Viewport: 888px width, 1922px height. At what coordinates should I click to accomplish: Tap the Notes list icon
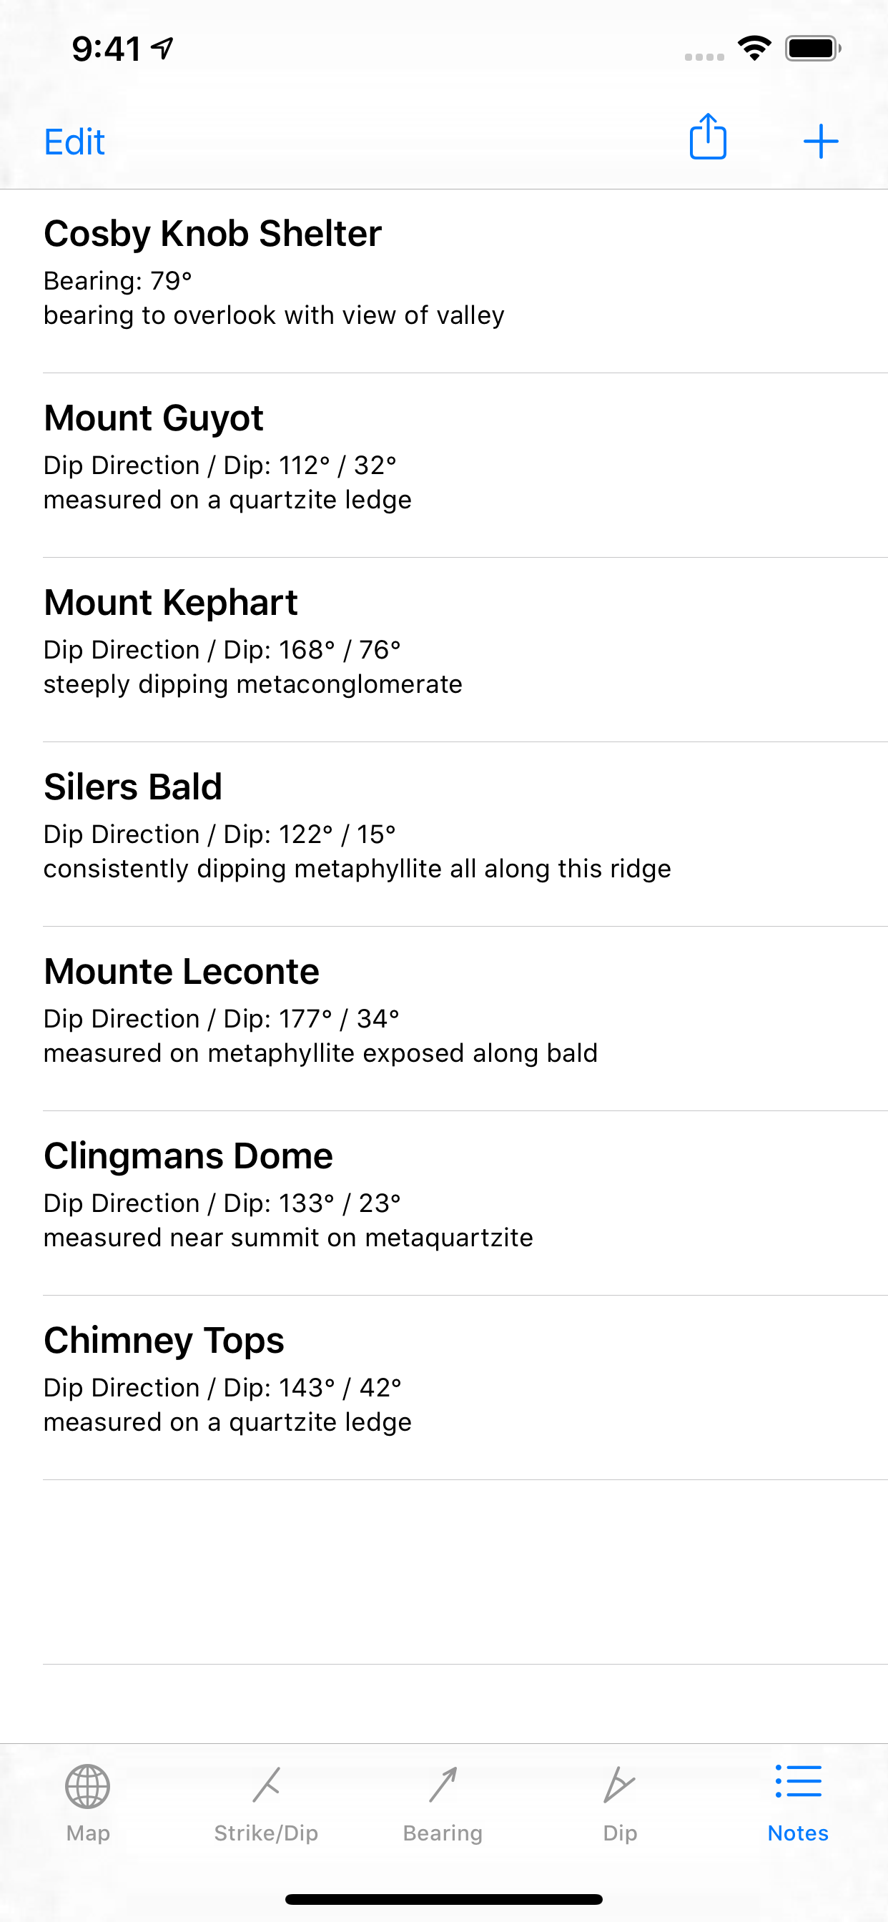point(798,1782)
